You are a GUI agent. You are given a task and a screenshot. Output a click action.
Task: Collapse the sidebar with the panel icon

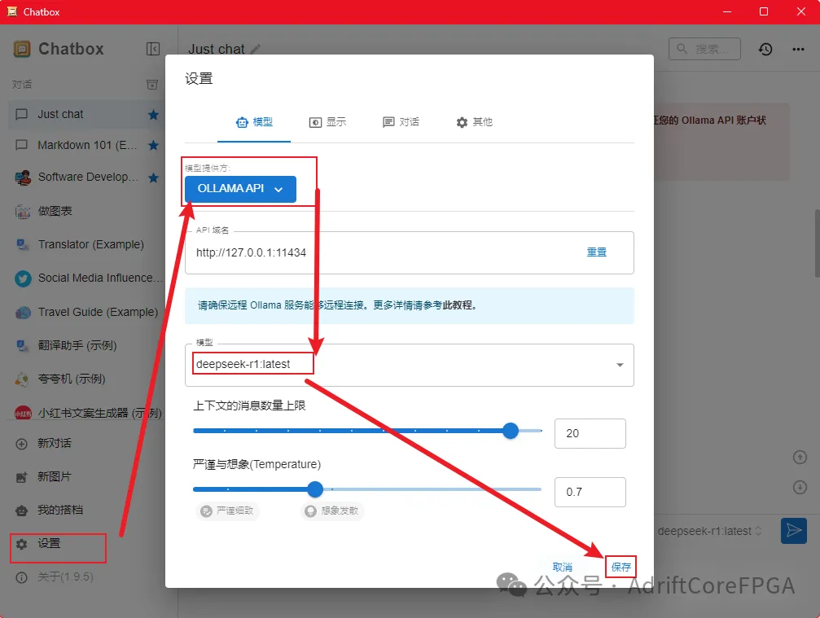[x=153, y=49]
